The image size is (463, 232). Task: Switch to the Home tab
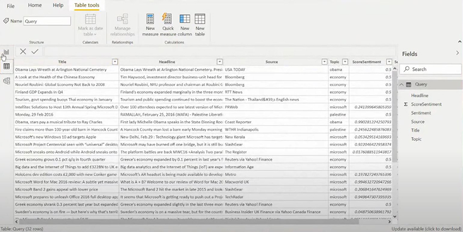(x=34, y=5)
